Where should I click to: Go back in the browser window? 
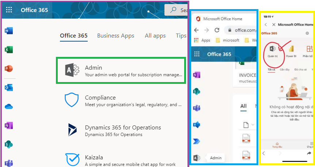[196, 30]
